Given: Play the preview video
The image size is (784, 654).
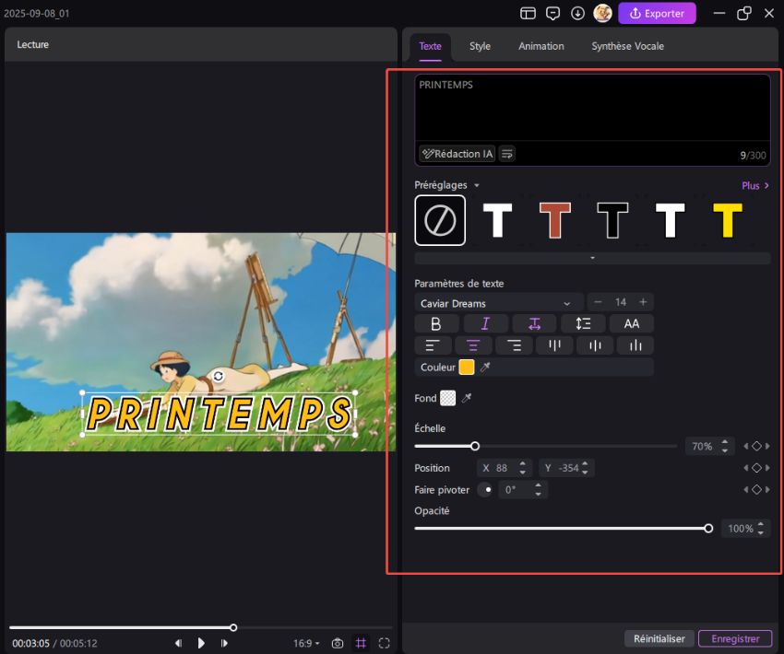Looking at the screenshot, I should pyautogui.click(x=201, y=643).
